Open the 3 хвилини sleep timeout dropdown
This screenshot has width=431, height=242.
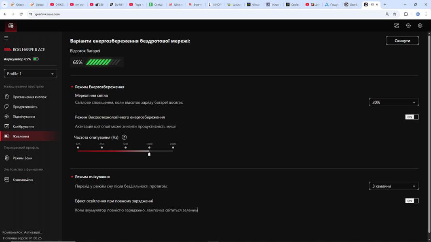[x=393, y=186]
